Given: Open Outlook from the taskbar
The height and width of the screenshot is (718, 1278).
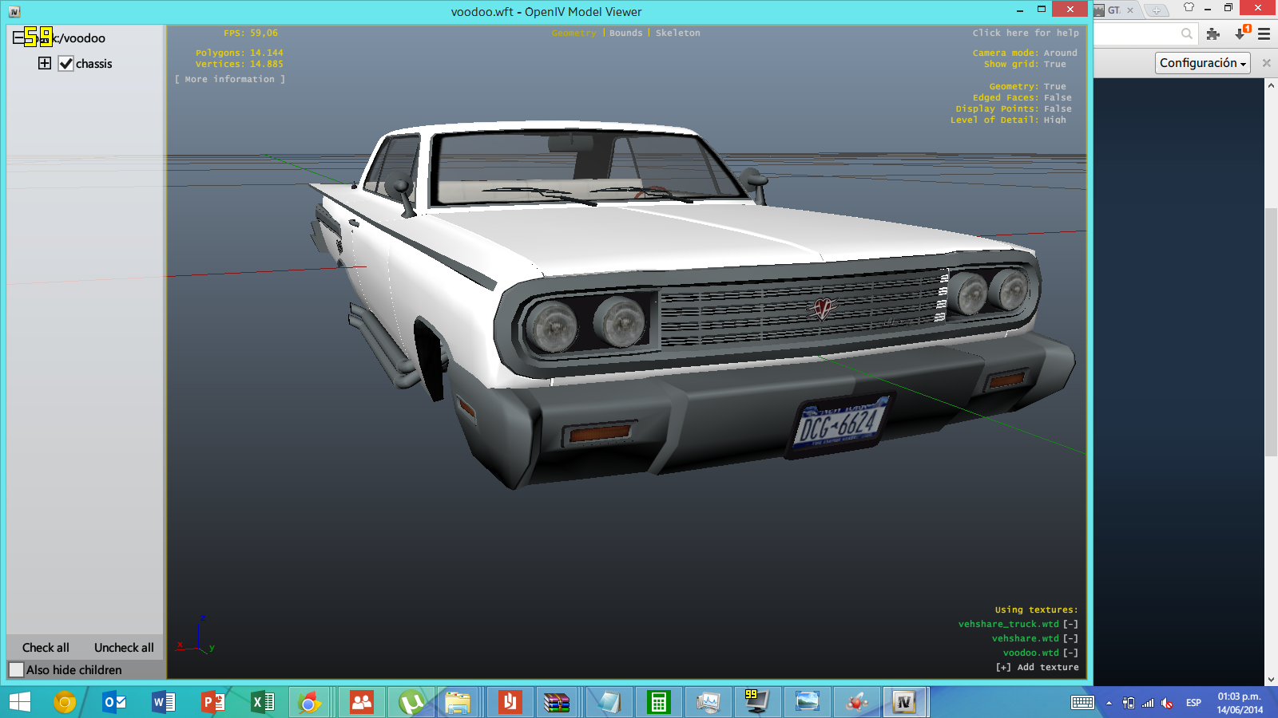Looking at the screenshot, I should point(114,702).
